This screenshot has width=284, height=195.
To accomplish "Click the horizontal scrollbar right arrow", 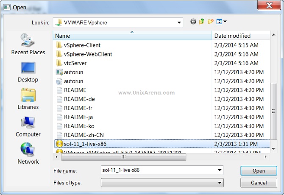I will pos(266,157).
